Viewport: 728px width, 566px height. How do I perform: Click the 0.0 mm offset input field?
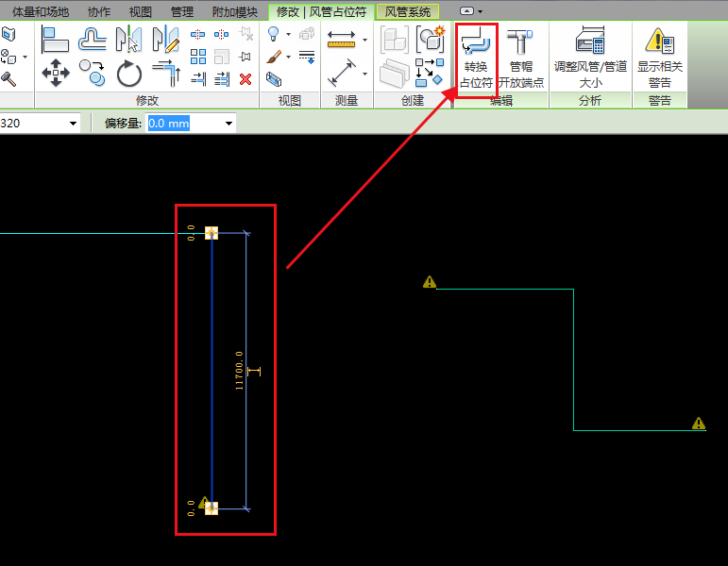pos(184,124)
